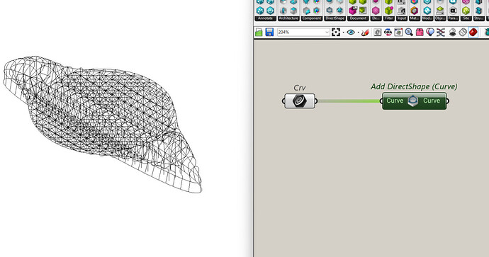
Task: Expand the Architecture component panel label
Action: pos(288,18)
